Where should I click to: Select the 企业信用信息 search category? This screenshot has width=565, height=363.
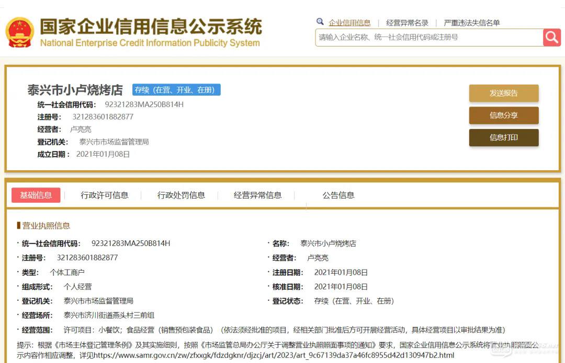click(x=349, y=23)
